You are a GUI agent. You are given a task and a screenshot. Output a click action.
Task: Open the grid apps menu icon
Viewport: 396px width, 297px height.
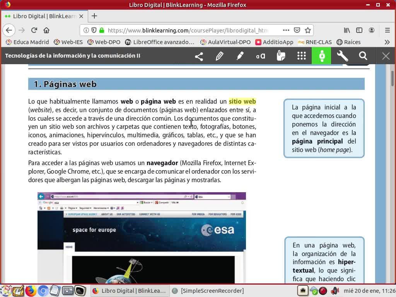pyautogui.click(x=302, y=56)
